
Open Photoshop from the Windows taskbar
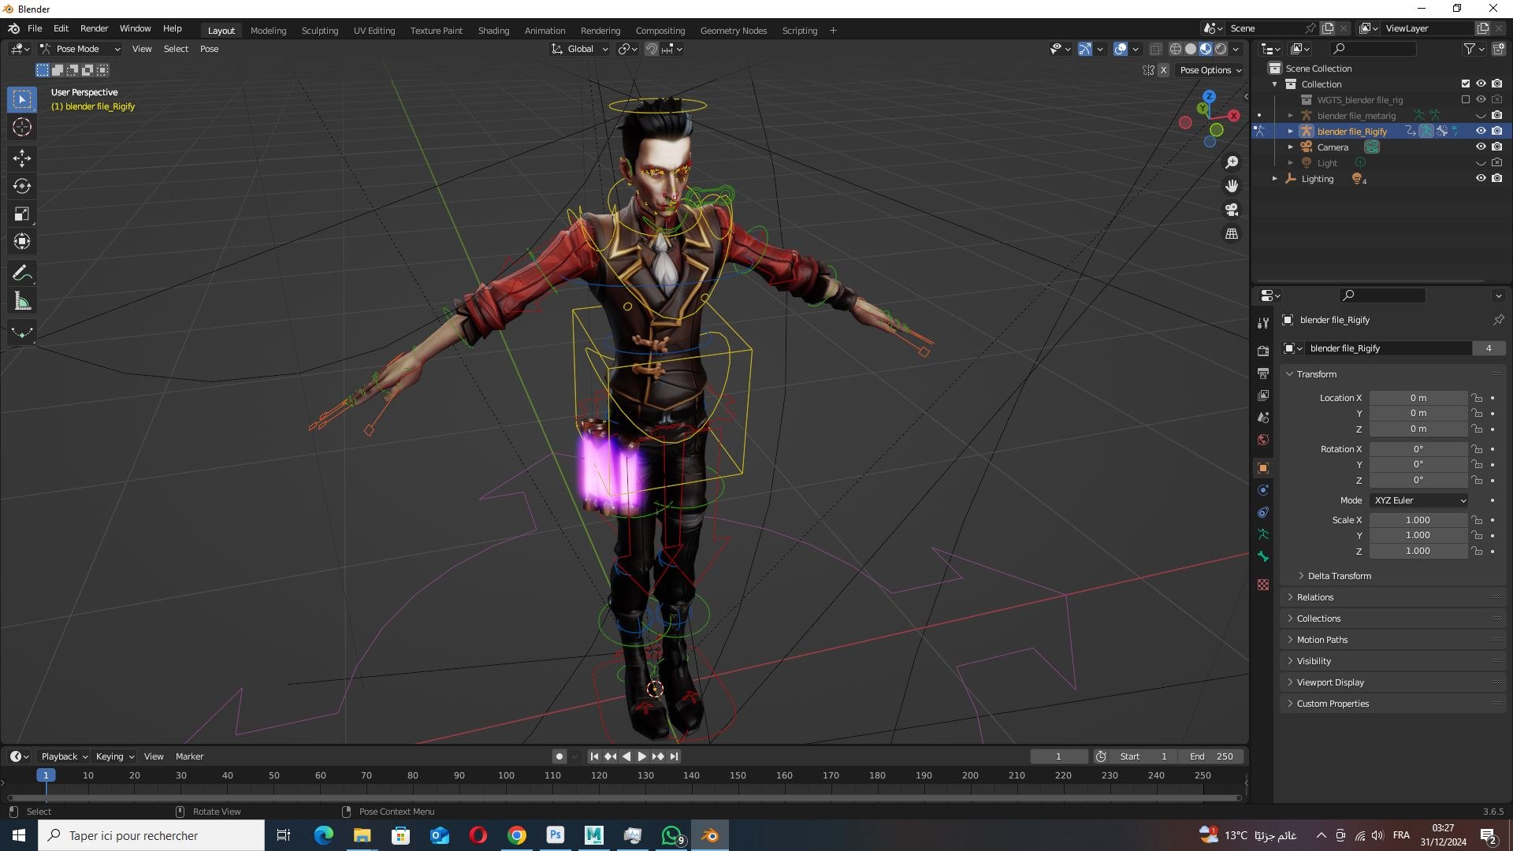(556, 835)
